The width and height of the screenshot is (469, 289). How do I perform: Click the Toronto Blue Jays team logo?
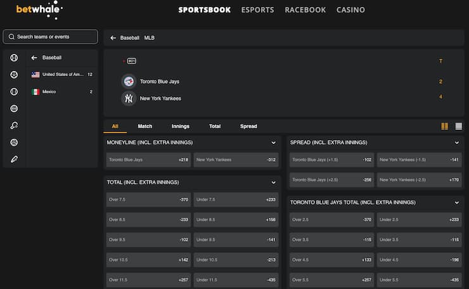[129, 82]
